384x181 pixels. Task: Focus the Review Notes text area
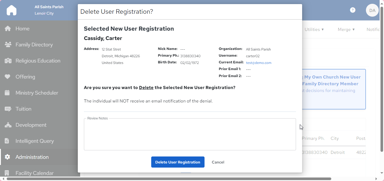[x=190, y=134]
